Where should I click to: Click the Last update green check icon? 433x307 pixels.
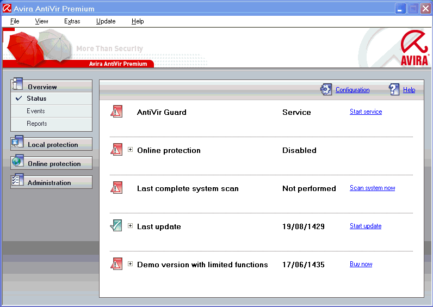[116, 226]
